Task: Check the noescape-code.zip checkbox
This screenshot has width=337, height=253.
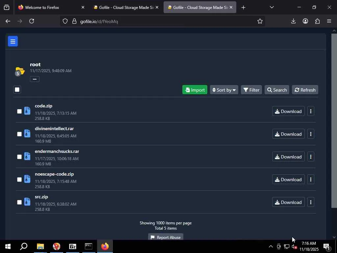Action: click(x=19, y=180)
